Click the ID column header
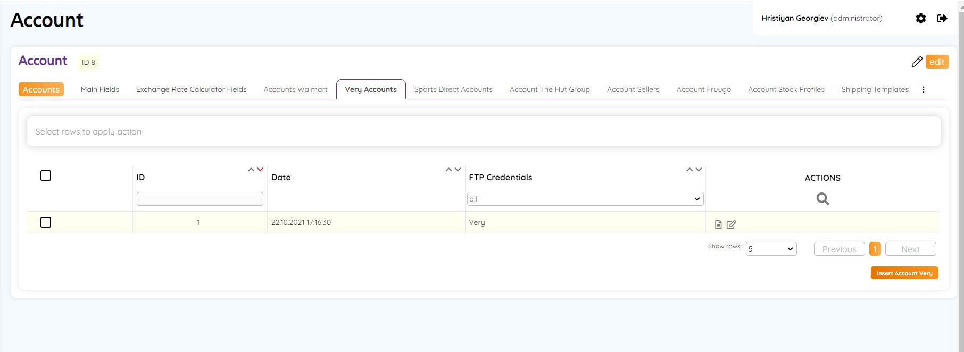The width and height of the screenshot is (964, 352). [140, 178]
